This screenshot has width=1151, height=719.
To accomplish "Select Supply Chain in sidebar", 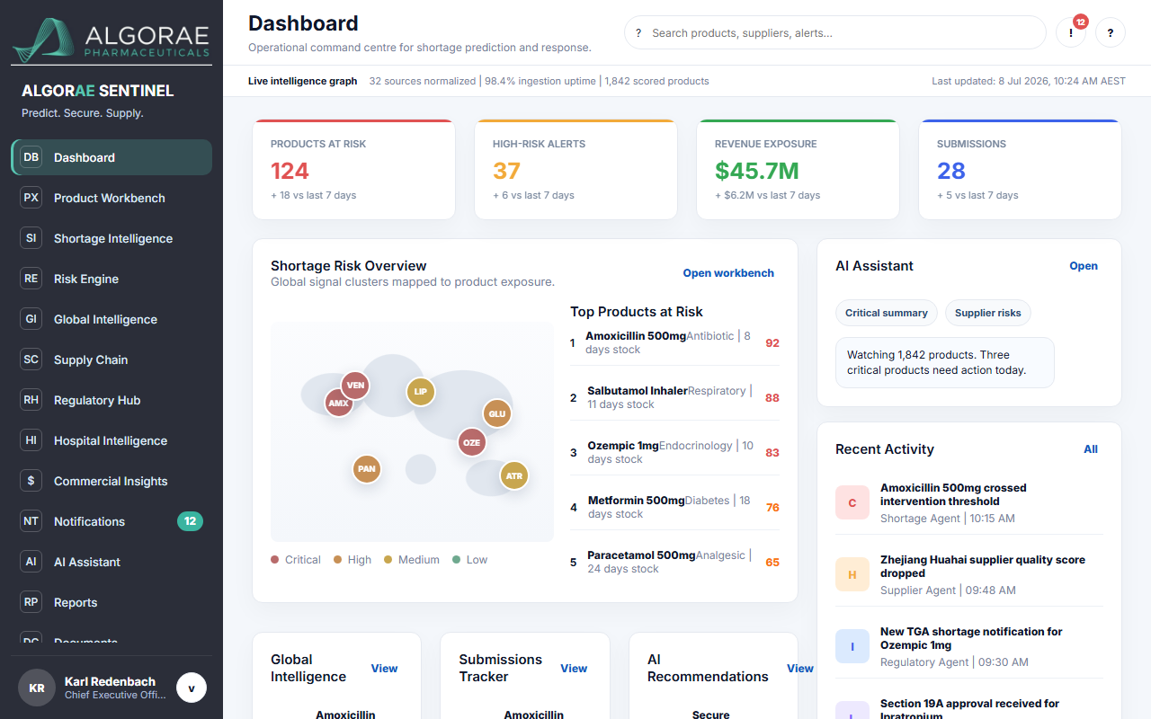I will 112,359.
